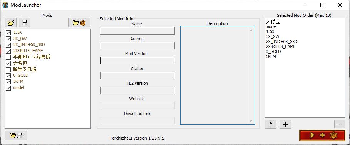Click the Download Link field
The height and width of the screenshot is (145, 350).
(x=137, y=120)
